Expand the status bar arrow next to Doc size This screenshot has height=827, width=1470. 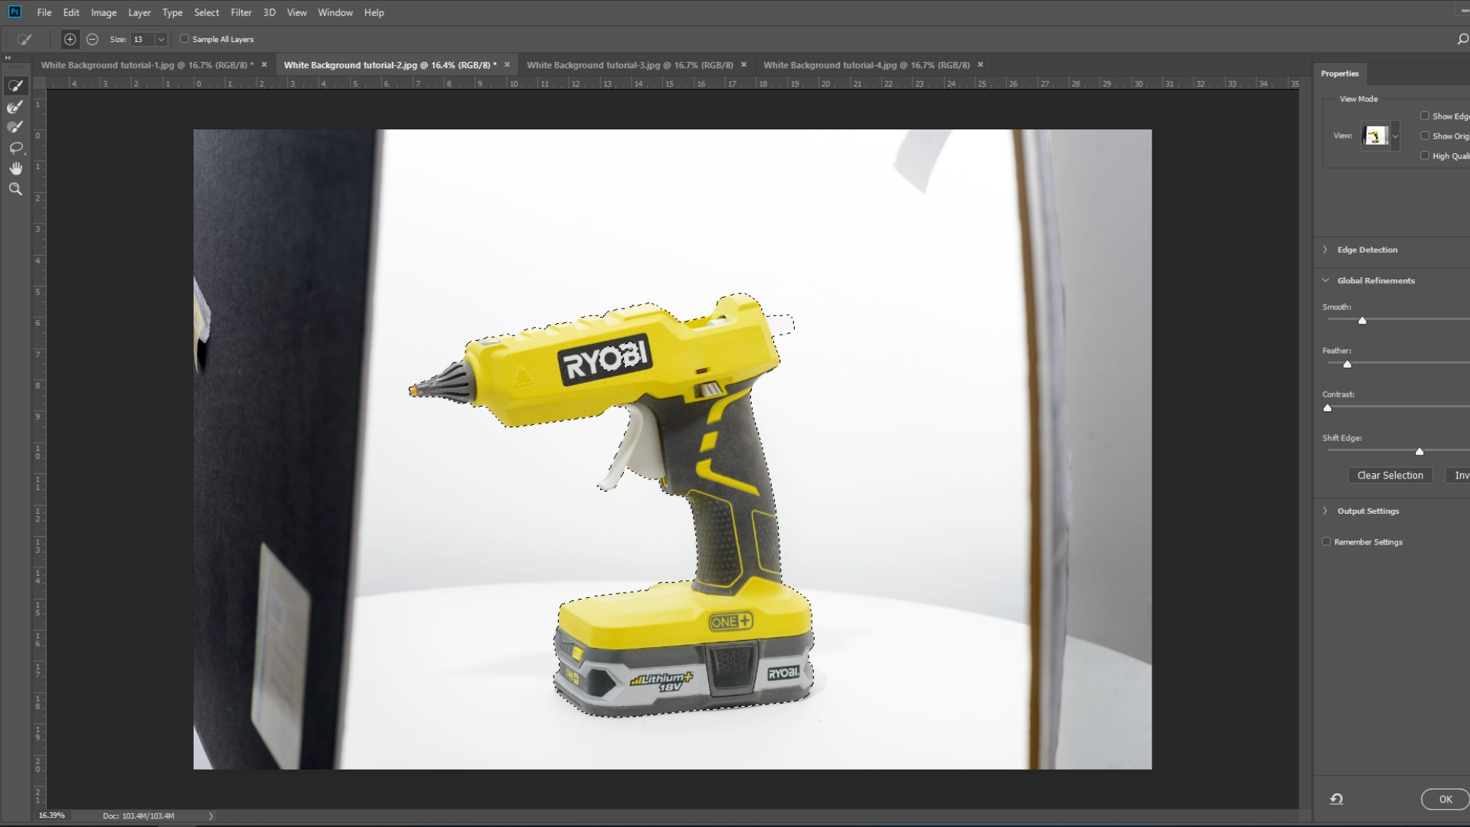pos(211,816)
